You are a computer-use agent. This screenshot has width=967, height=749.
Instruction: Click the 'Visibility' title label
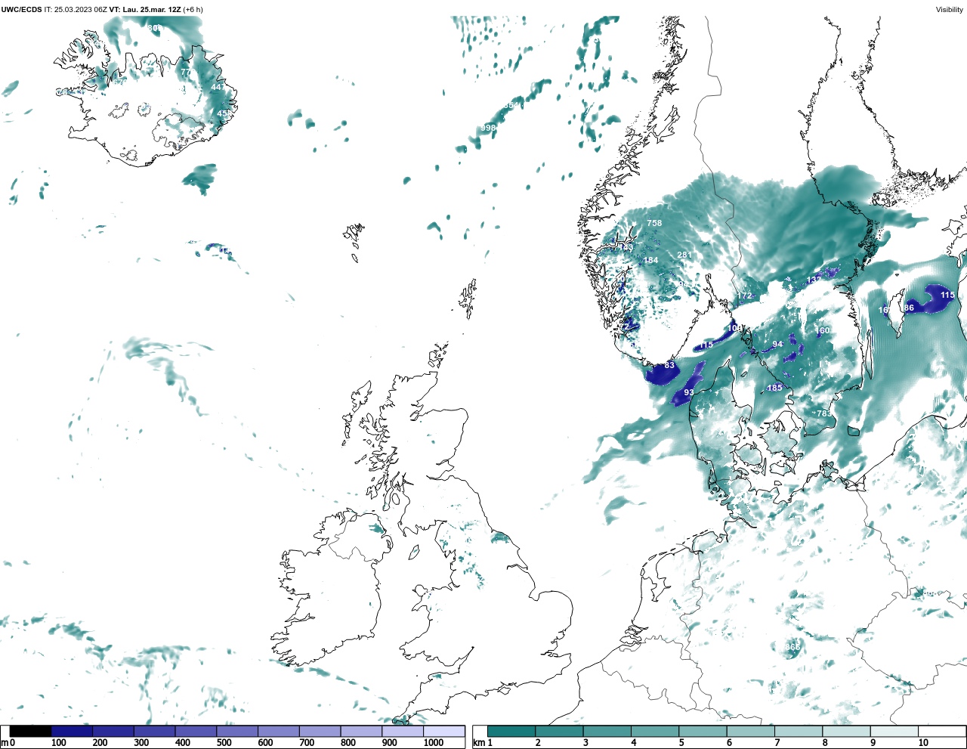click(949, 10)
